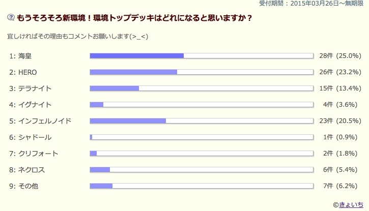Click the シャドール option label
Image resolution: width=369 pixels, height=211 pixels.
pos(35,137)
